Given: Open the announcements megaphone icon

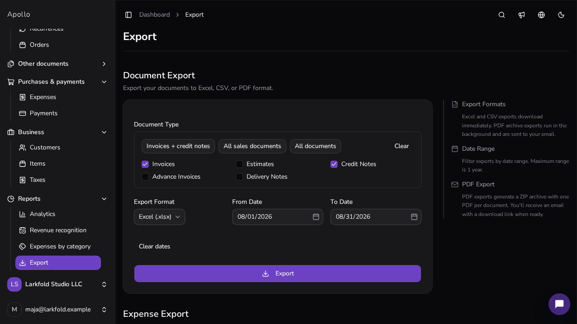Looking at the screenshot, I should pyautogui.click(x=522, y=15).
